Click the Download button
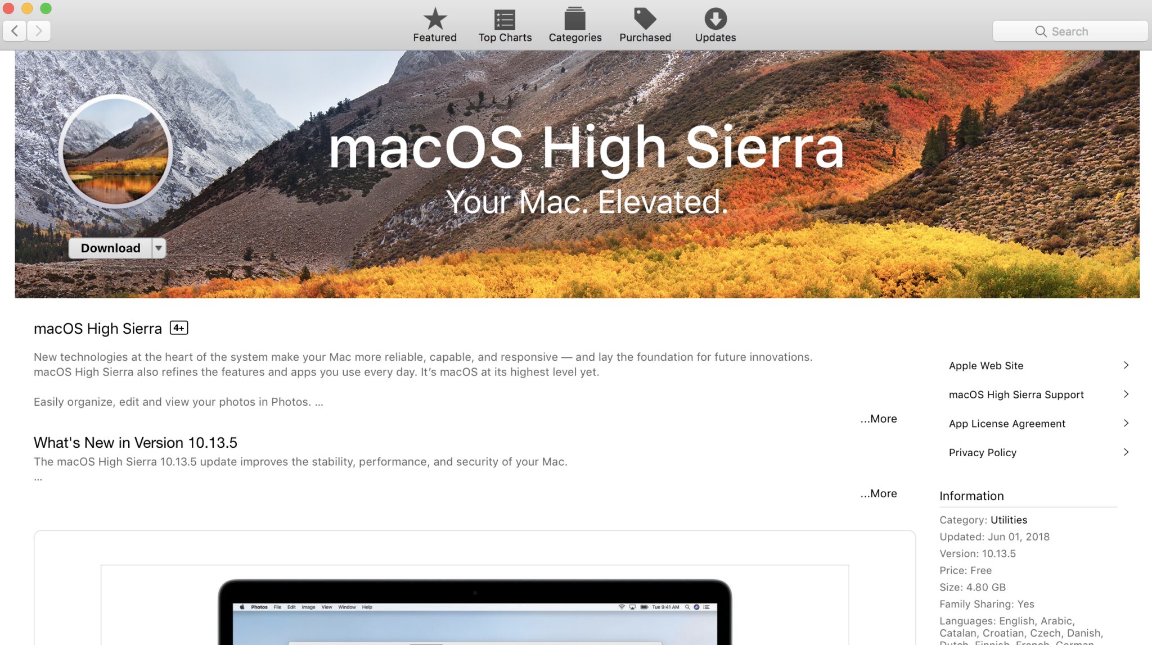The width and height of the screenshot is (1152, 645). coord(110,248)
